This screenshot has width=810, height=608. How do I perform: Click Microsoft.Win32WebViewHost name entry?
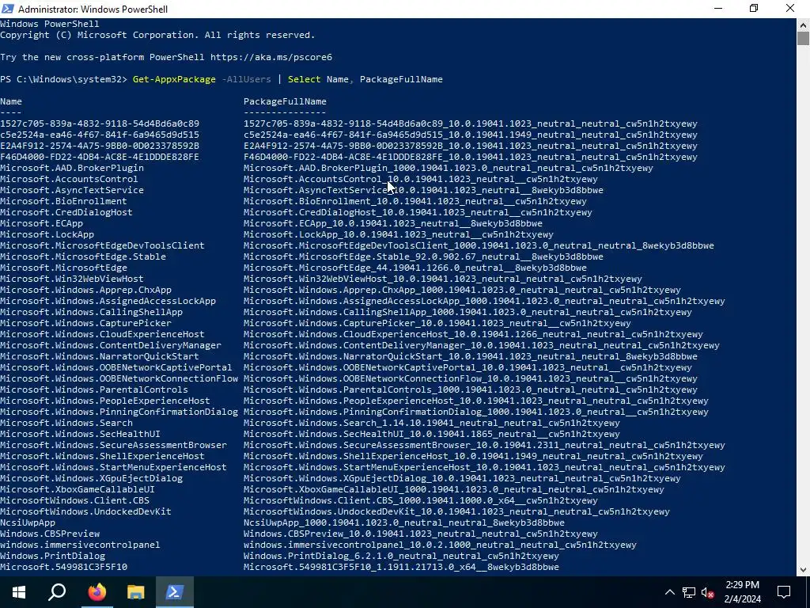point(72,279)
